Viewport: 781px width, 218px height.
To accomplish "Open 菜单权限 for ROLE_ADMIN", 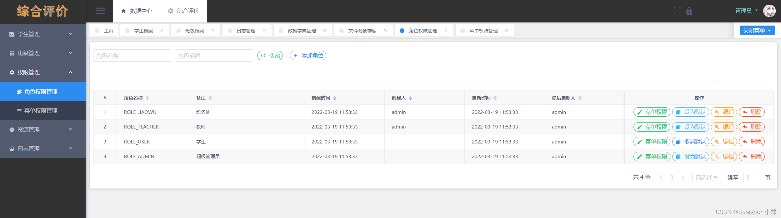I will 652,157.
